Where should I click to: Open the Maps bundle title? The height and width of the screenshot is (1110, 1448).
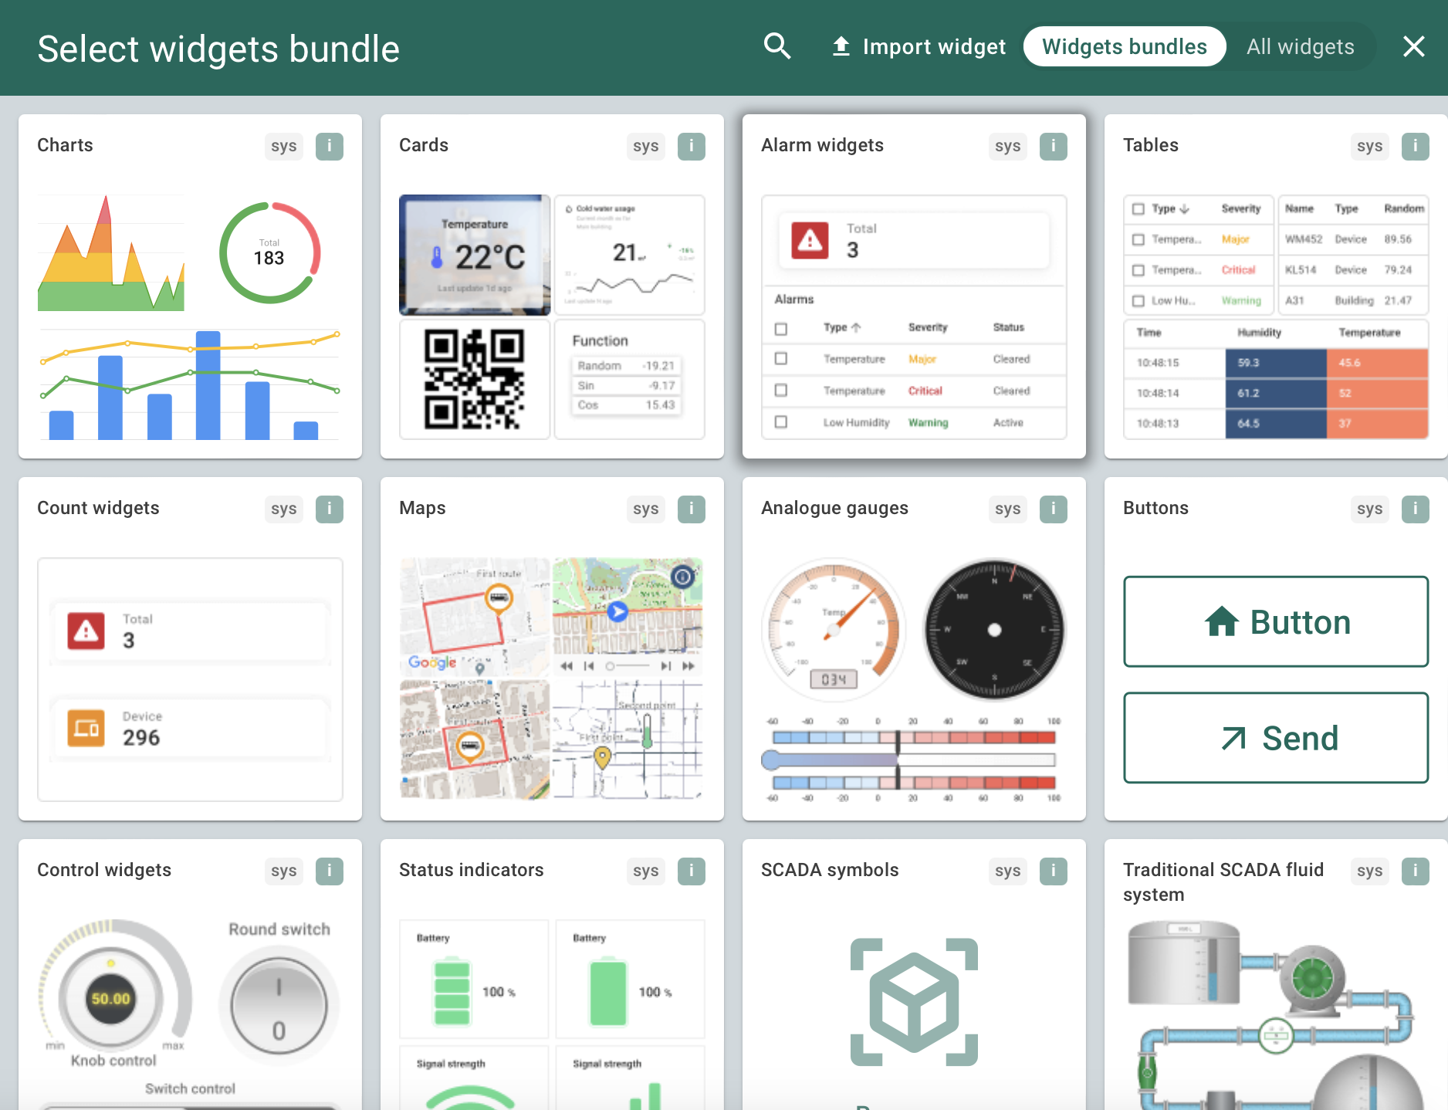pyautogui.click(x=422, y=508)
